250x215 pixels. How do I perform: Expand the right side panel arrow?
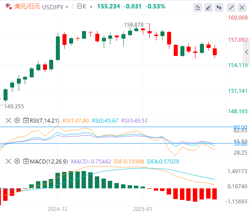point(246,52)
